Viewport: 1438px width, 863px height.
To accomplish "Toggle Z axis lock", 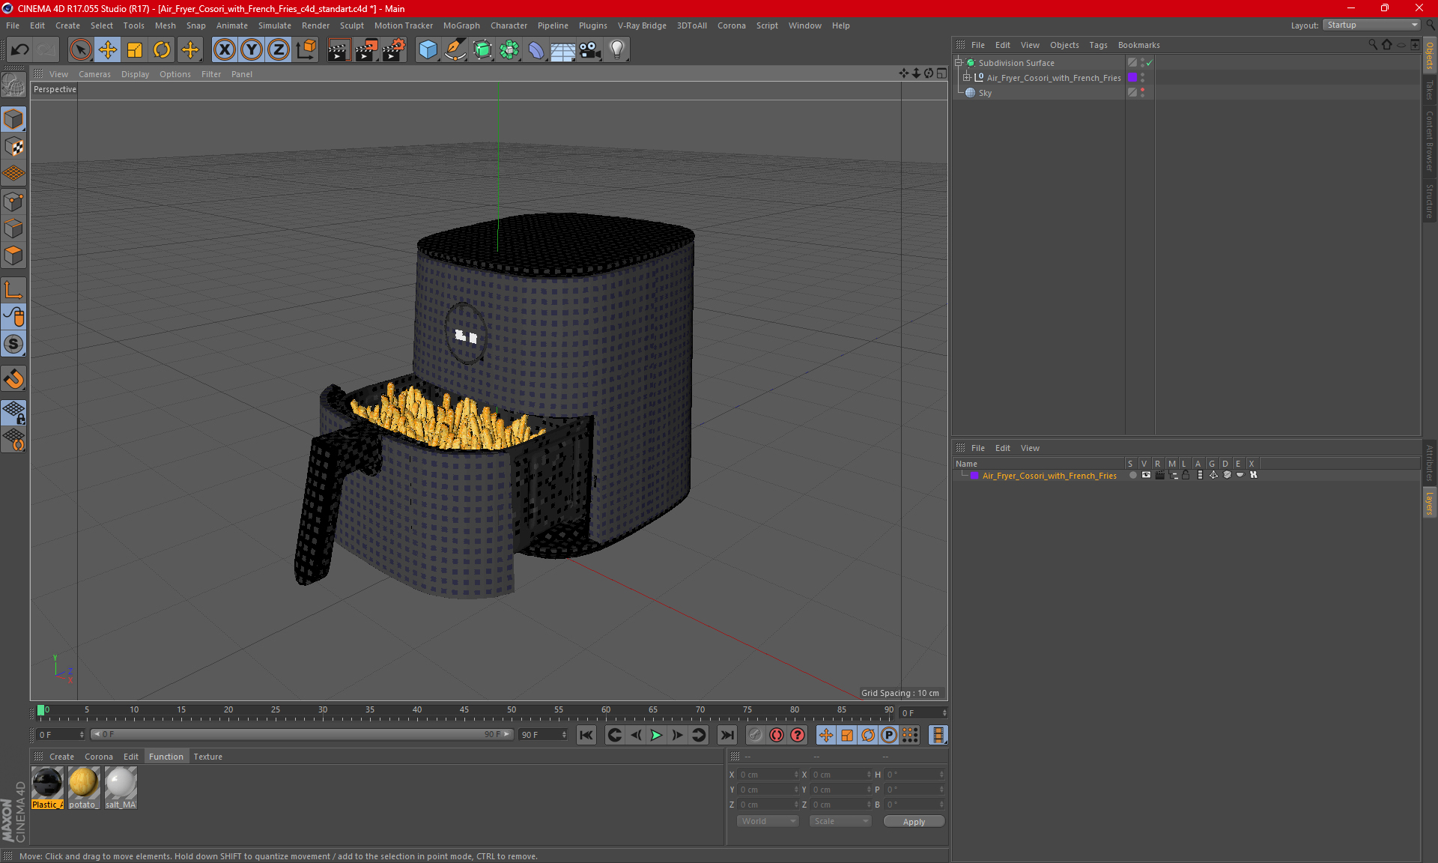I will [x=279, y=50].
